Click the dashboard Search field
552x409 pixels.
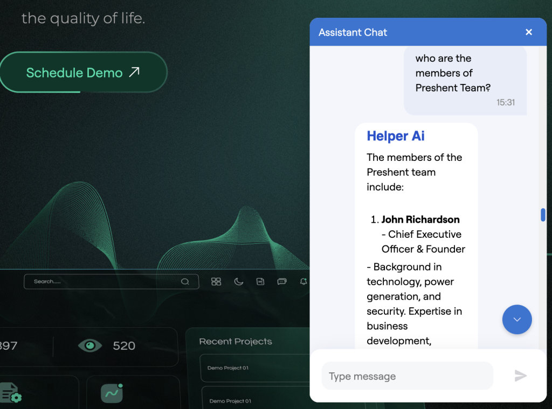[111, 281]
